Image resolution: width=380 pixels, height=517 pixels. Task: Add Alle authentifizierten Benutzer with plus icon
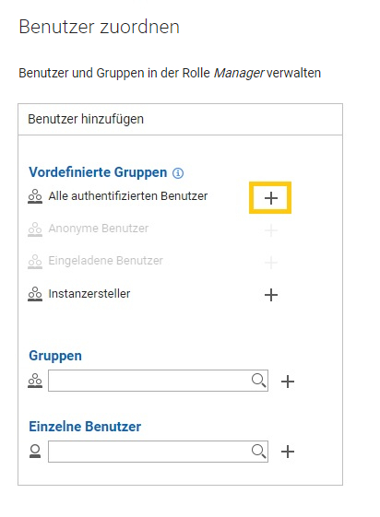(x=271, y=198)
